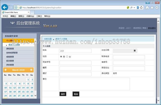Expand the 评价管理 menu section
Viewport: 161px width, 105px height.
click(18, 65)
